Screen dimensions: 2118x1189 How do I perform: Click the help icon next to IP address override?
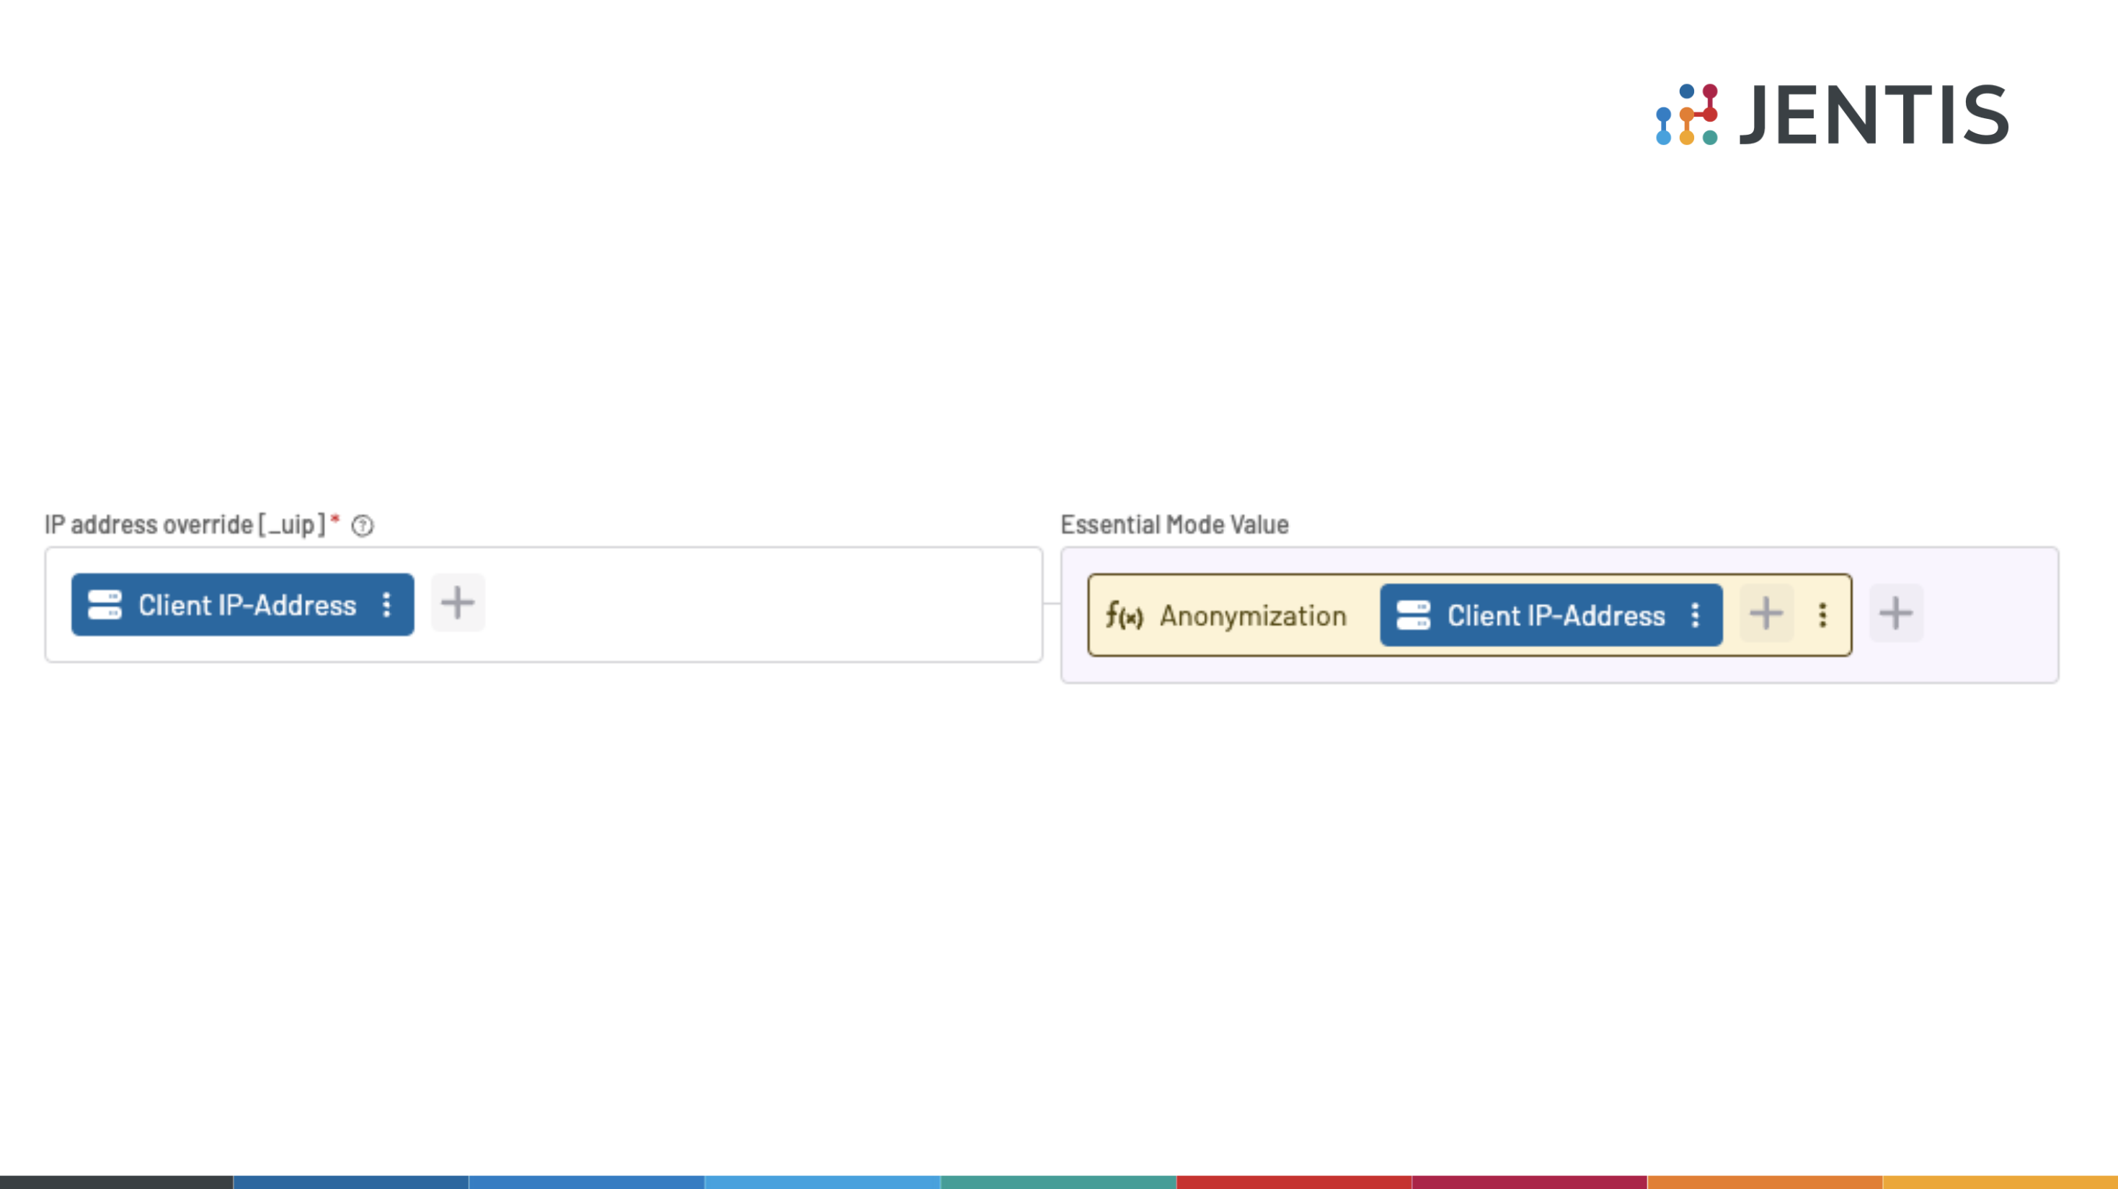[x=363, y=526]
